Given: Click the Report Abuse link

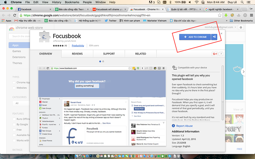Looking at the screenshot, I should click(184, 126).
